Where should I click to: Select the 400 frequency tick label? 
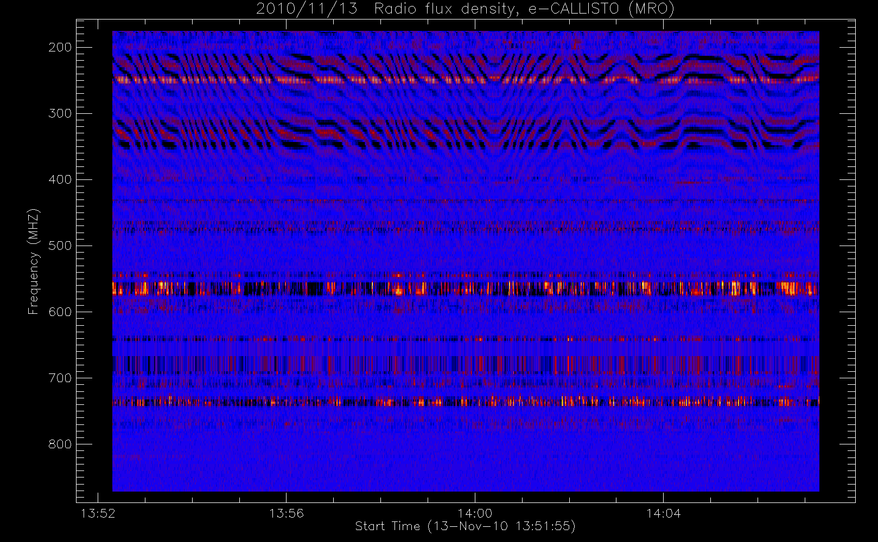pyautogui.click(x=60, y=179)
